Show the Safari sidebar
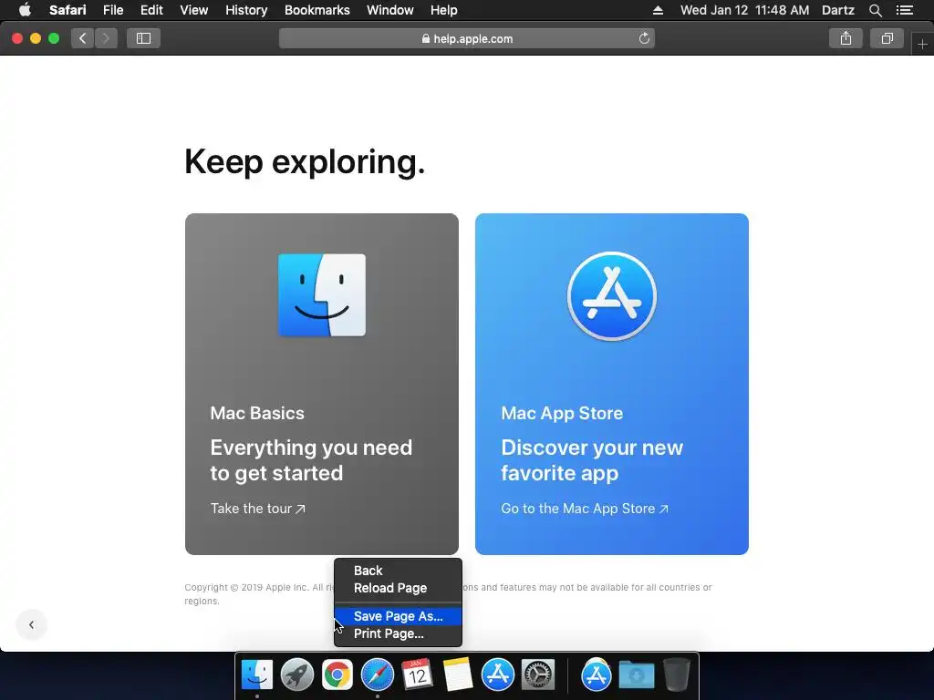The height and width of the screenshot is (700, 934). coord(143,38)
